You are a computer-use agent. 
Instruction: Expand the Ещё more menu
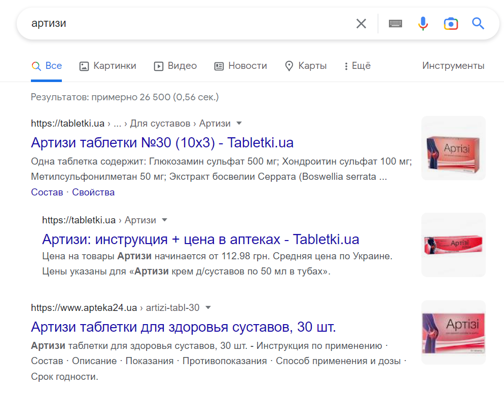click(x=357, y=66)
